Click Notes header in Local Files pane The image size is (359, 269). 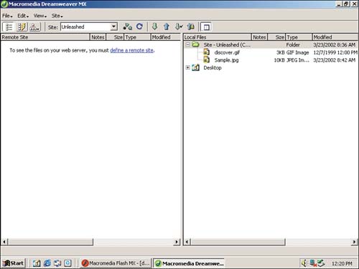(259, 37)
